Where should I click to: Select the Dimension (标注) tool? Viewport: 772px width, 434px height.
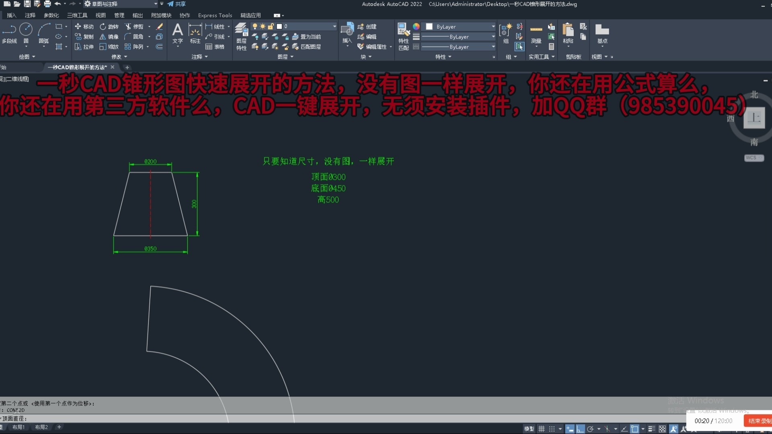coord(195,33)
